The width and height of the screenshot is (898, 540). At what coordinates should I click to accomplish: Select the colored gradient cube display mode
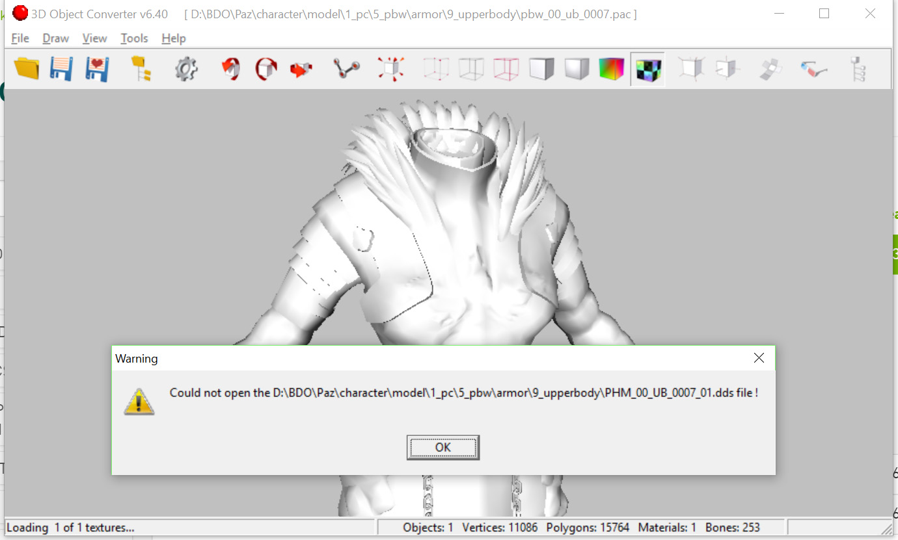pos(612,69)
